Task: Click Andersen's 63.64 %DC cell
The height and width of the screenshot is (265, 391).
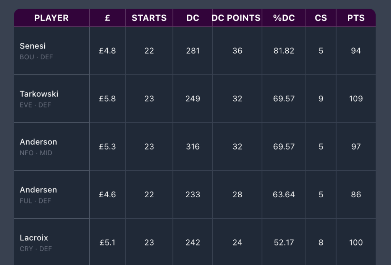Action: coord(284,195)
